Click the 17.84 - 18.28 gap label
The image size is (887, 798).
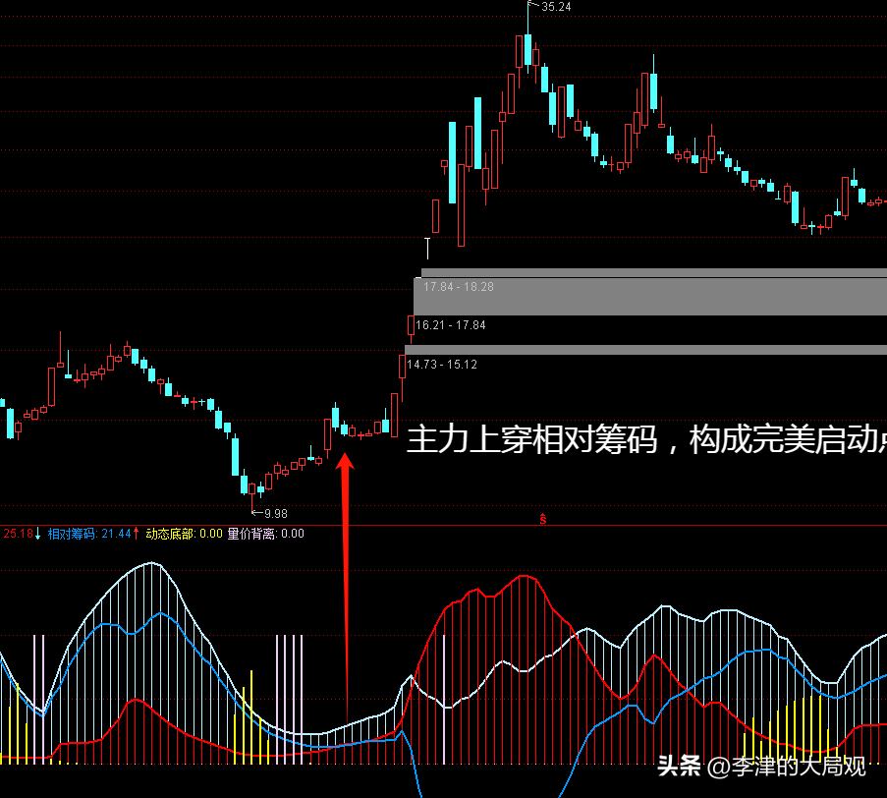pyautogui.click(x=459, y=287)
